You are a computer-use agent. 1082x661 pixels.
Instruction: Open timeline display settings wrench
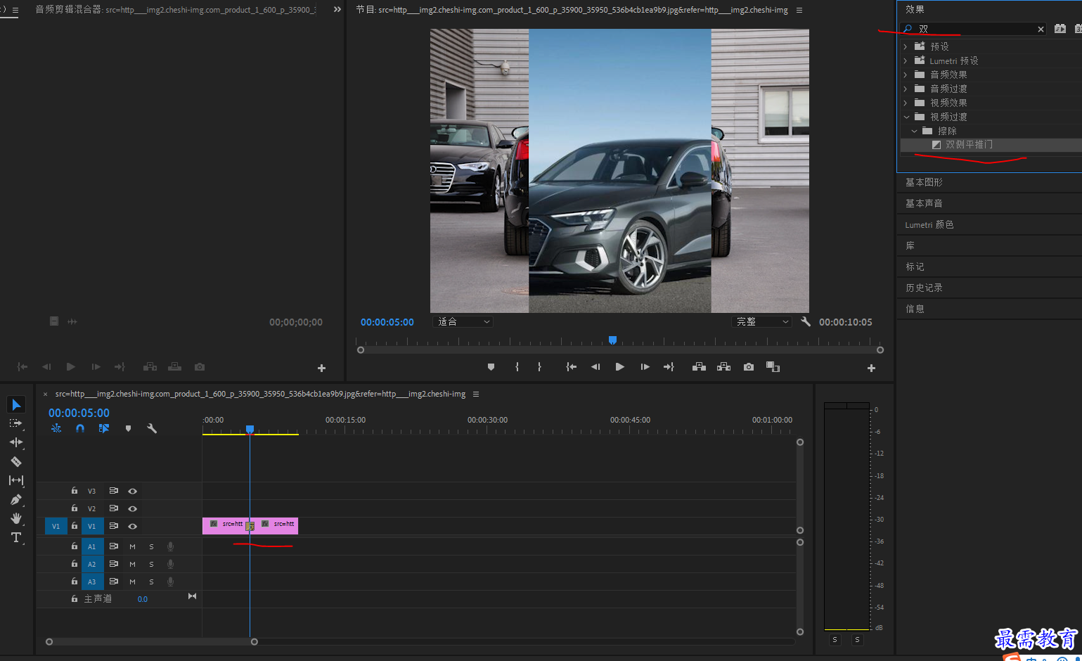point(152,428)
